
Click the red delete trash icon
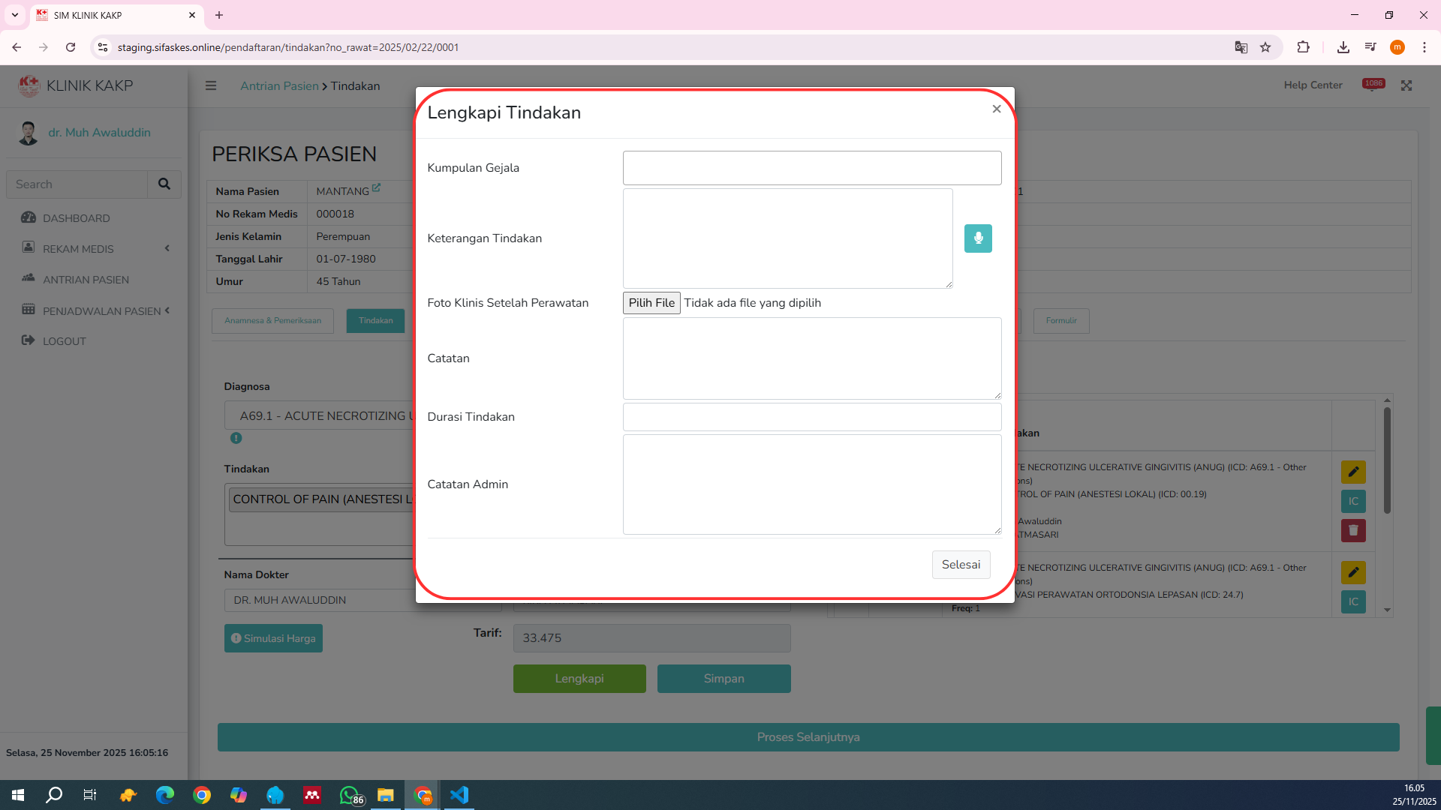(x=1352, y=530)
